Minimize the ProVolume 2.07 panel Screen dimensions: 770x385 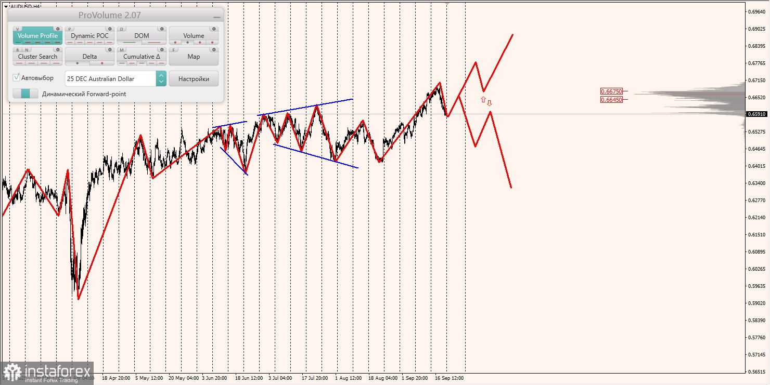coord(217,17)
